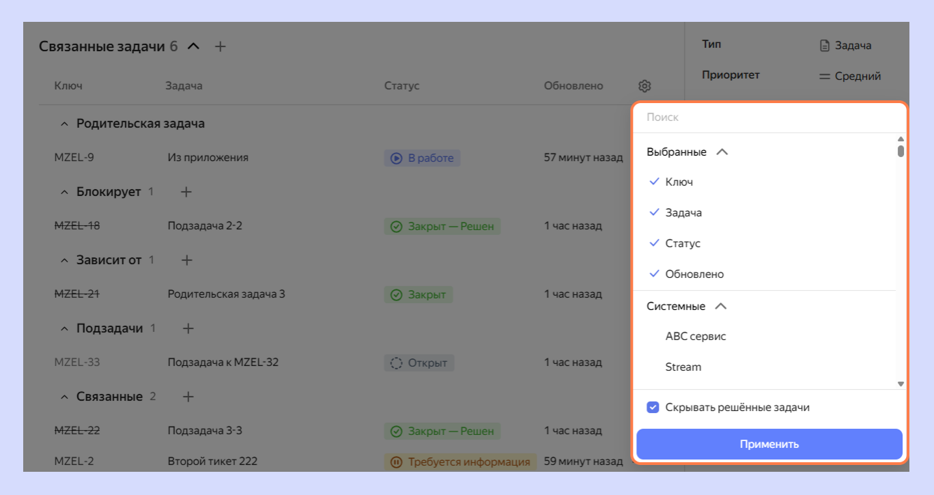The height and width of the screenshot is (495, 934).
Task: Open task MZEL-9 link
Action: [x=74, y=158]
